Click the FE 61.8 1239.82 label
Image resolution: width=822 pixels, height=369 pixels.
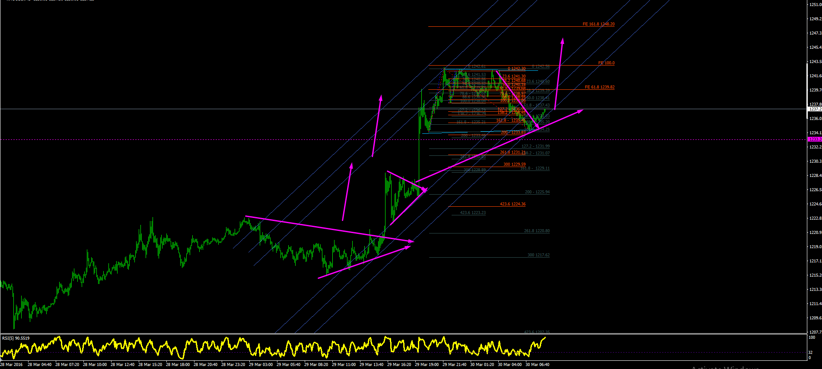pyautogui.click(x=599, y=87)
